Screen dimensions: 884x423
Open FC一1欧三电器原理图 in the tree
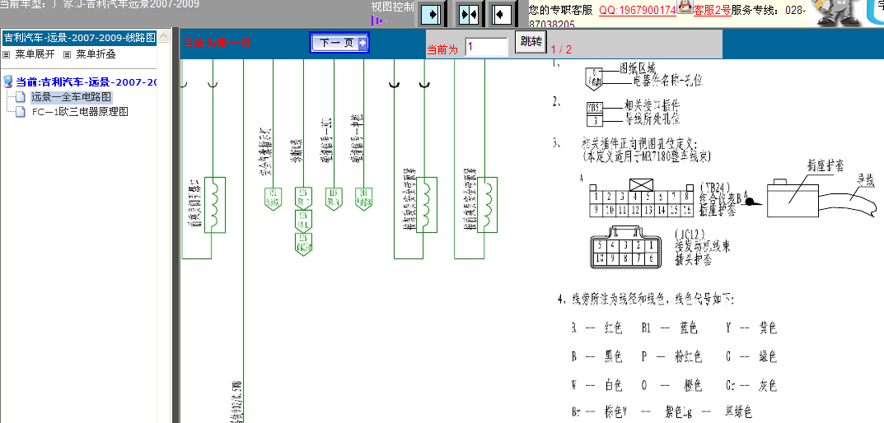(79, 112)
